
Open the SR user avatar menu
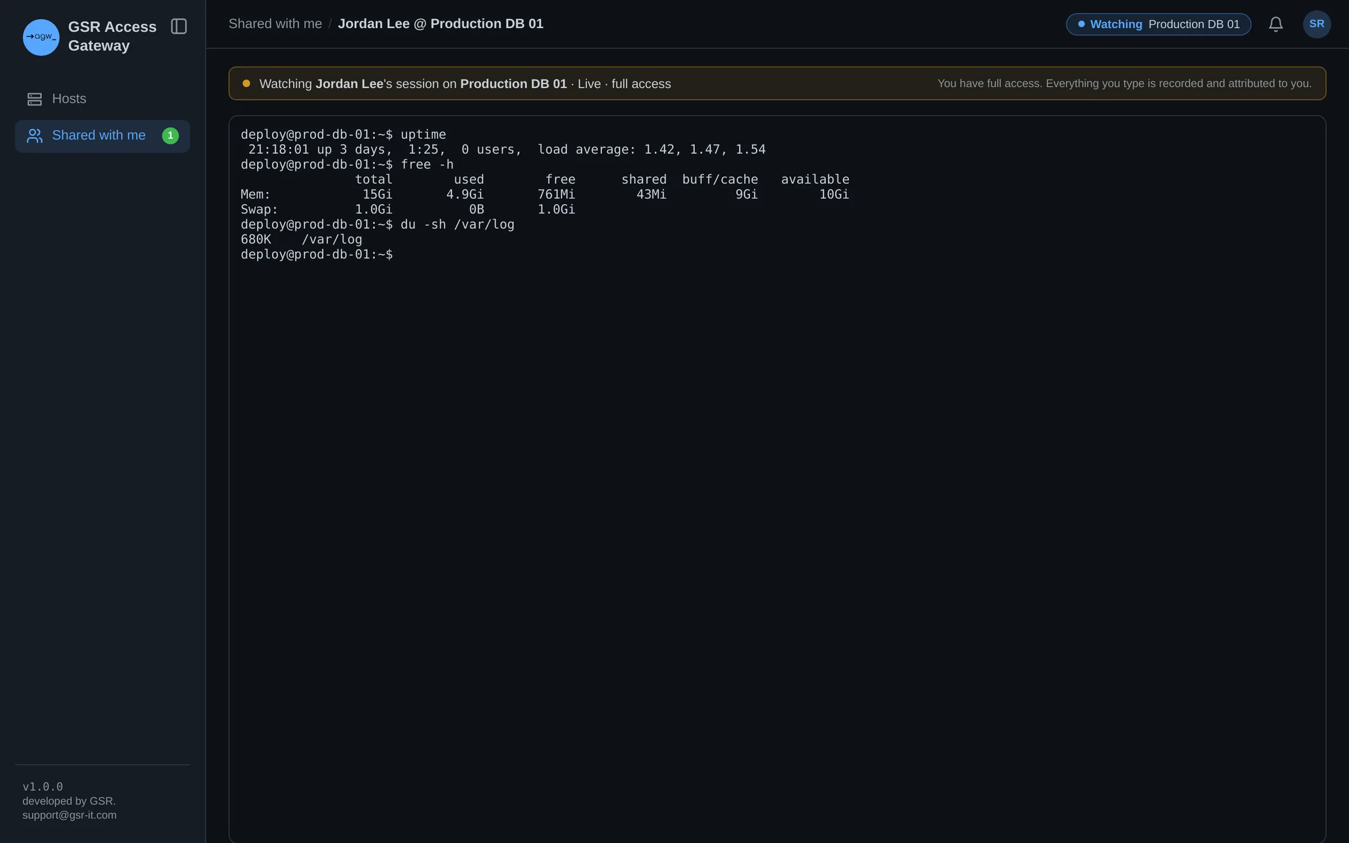[1317, 24]
